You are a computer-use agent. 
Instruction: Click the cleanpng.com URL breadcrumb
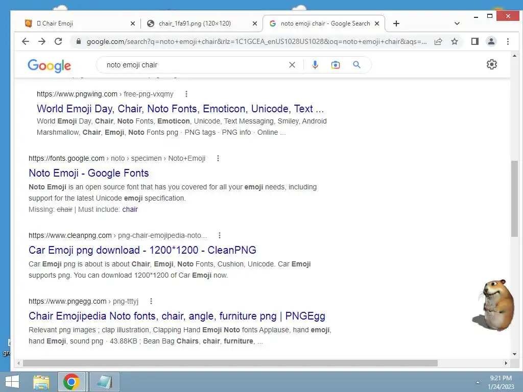pos(117,235)
